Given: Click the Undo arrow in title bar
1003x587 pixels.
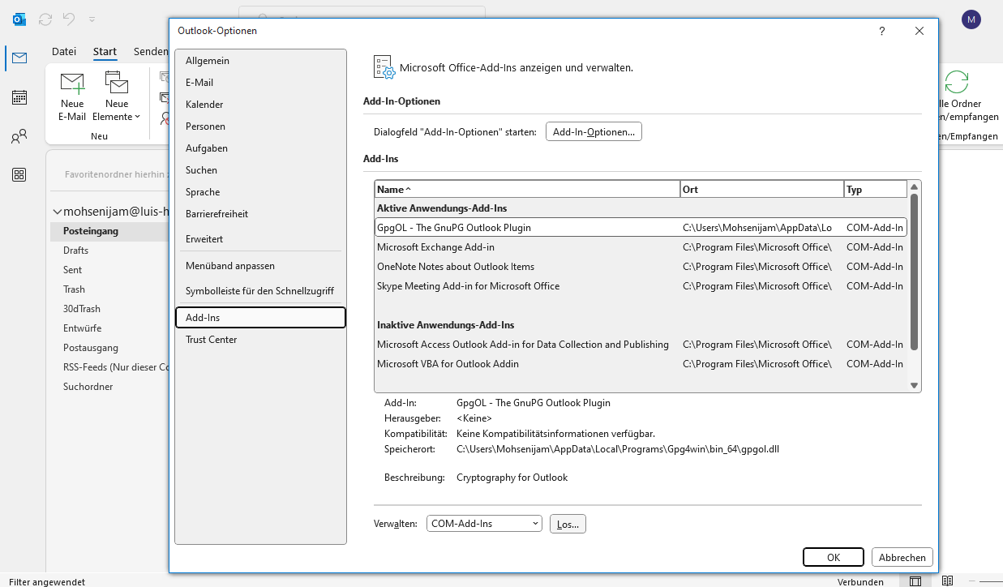Looking at the screenshot, I should click(70, 19).
